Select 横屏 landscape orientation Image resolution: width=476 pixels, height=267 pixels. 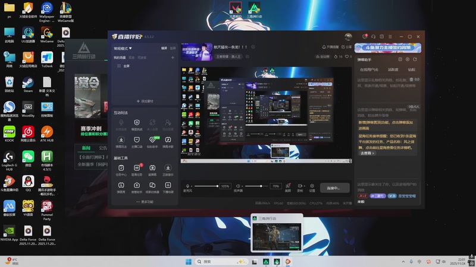pos(164,49)
